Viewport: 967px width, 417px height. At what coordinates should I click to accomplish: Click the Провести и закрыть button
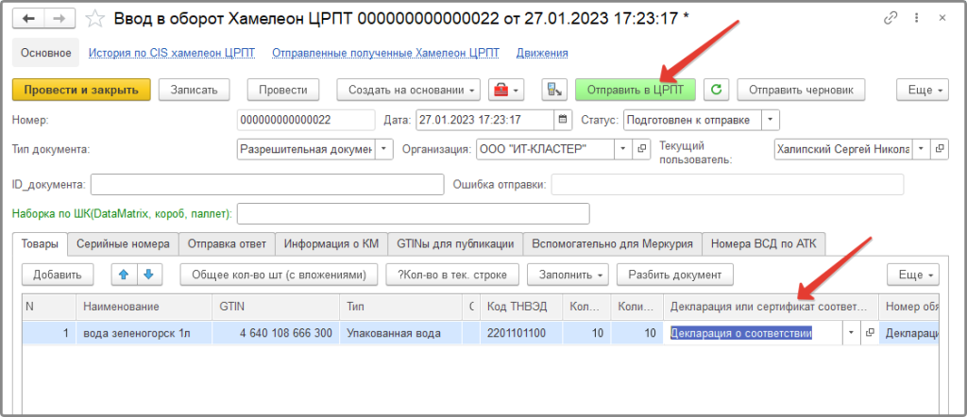click(81, 90)
